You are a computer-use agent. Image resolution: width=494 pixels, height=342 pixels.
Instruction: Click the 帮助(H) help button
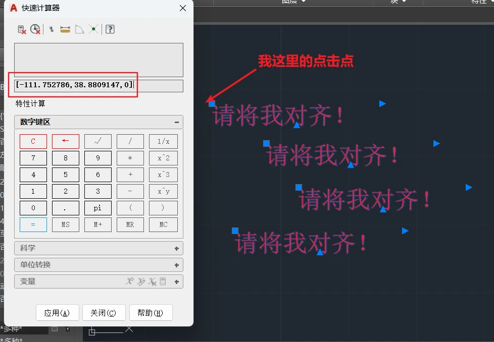[x=151, y=312]
